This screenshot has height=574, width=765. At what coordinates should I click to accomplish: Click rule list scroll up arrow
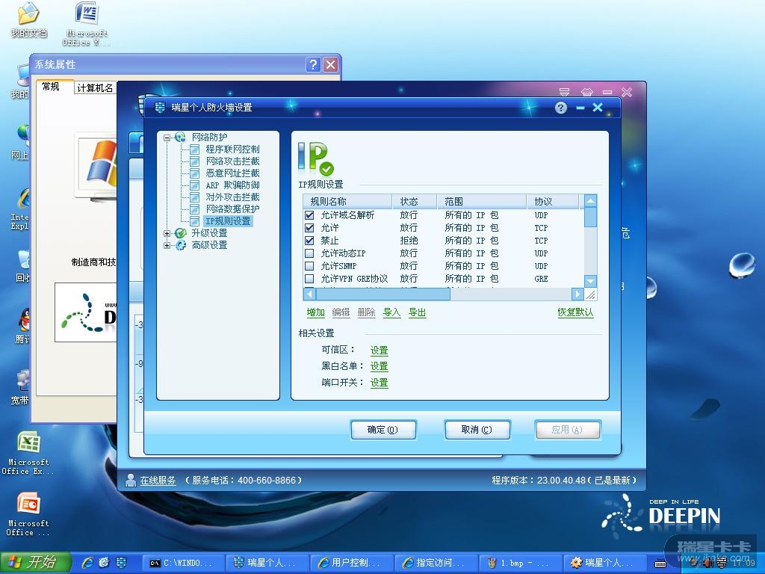coord(590,201)
